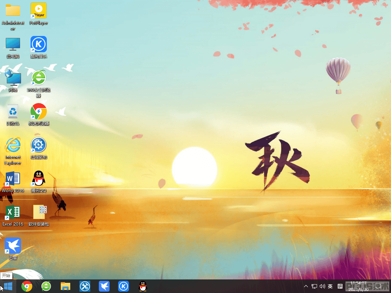Open the wrench tools app in taskbar
This screenshot has height=293, width=391.
point(85,286)
